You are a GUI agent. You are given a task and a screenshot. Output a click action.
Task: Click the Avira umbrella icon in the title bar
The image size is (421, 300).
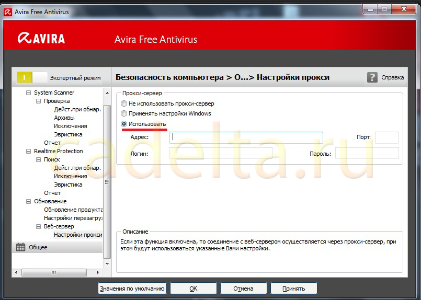point(8,12)
